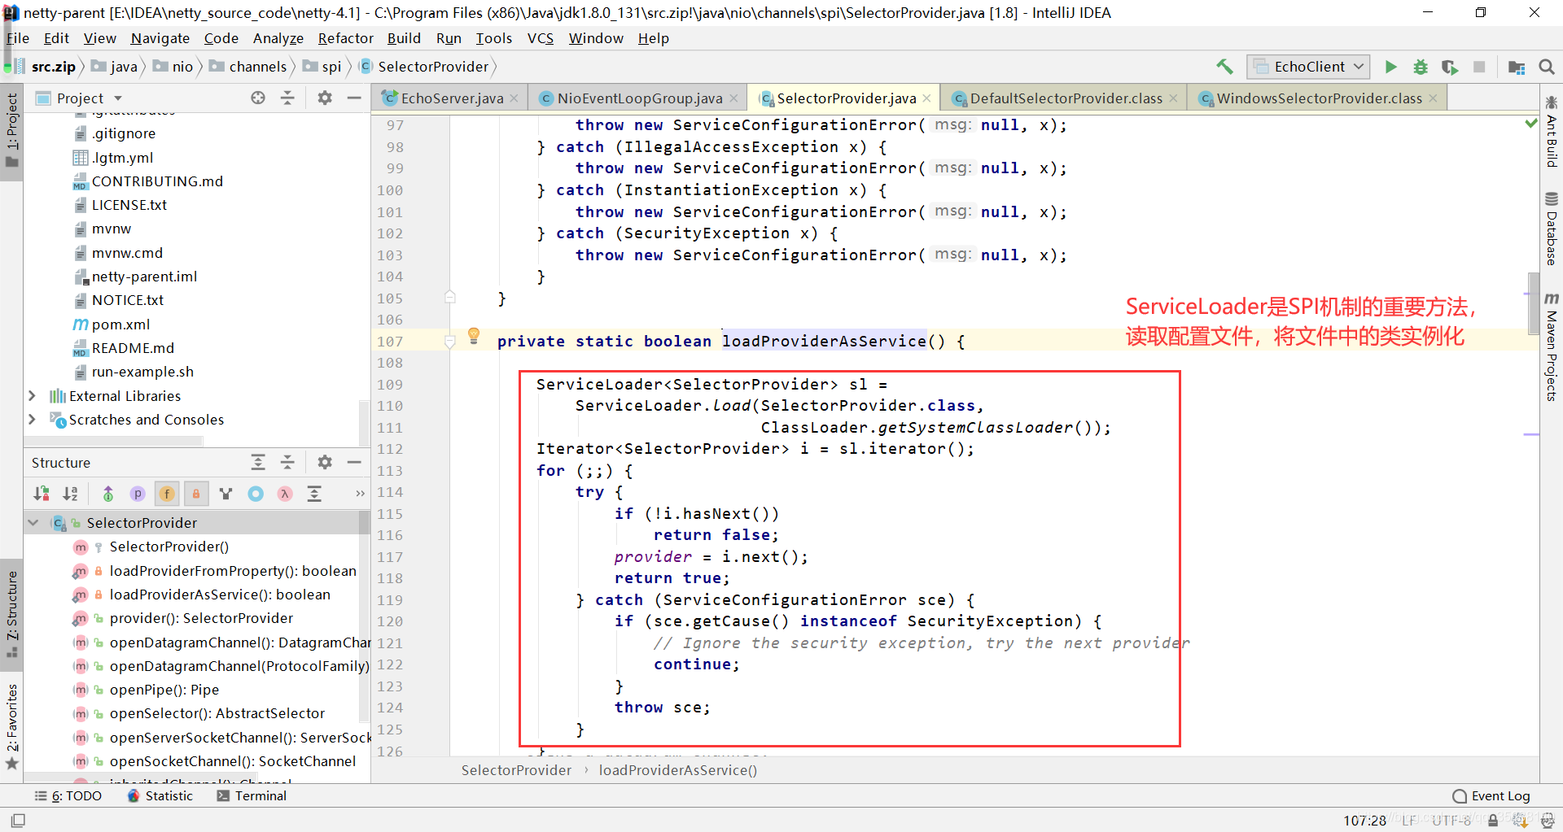Open the VCS menu
1563x832 pixels.
click(540, 38)
